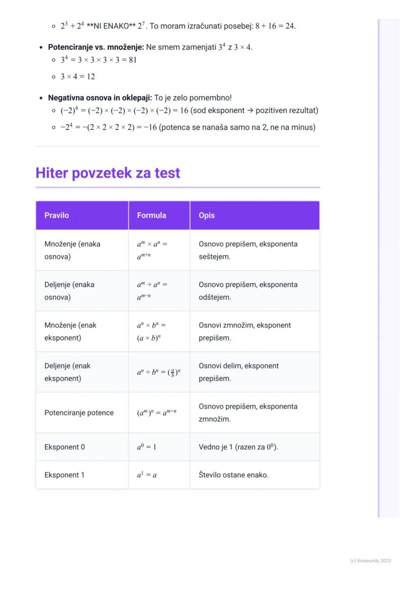Click the 'Pravilo' table column header
Viewport: 418px width, 592px height.
57,215
